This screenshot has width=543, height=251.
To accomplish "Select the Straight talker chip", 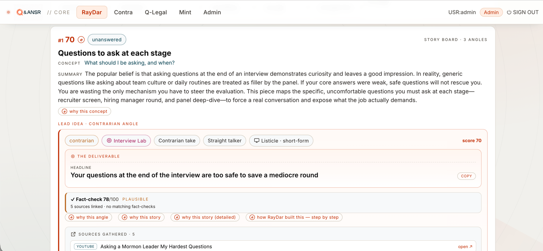I will [225, 140].
